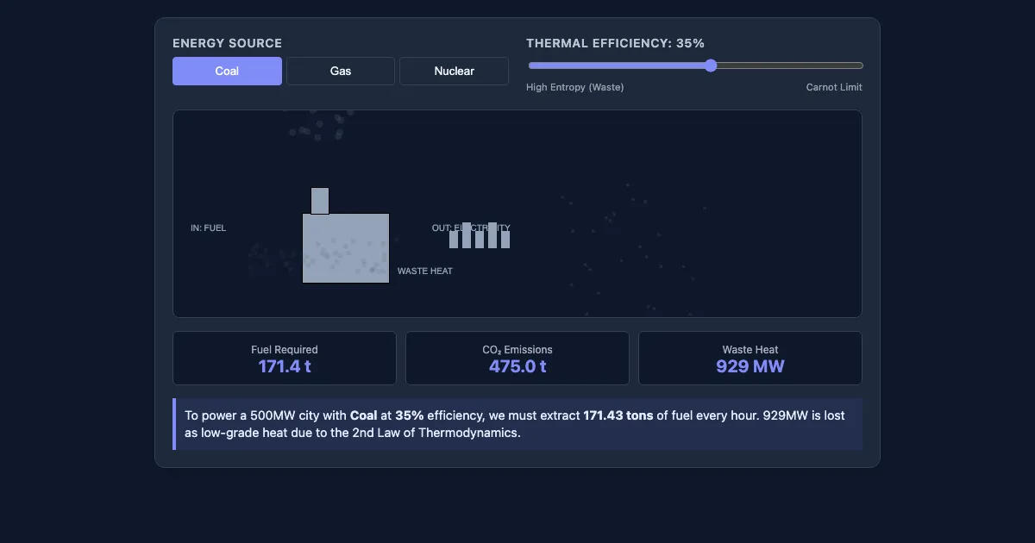Click the WASTE HEAT label in canvas
1035x543 pixels.
tap(425, 271)
